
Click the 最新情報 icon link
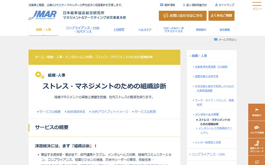click(167, 5)
